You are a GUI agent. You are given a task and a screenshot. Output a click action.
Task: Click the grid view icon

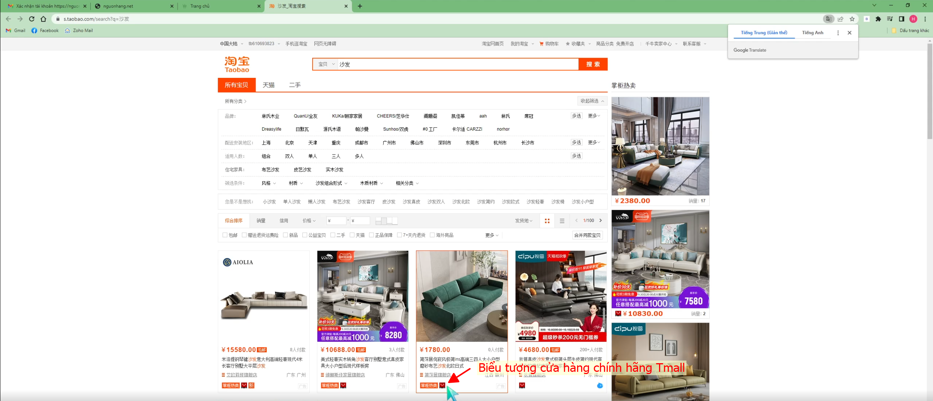pyautogui.click(x=547, y=221)
